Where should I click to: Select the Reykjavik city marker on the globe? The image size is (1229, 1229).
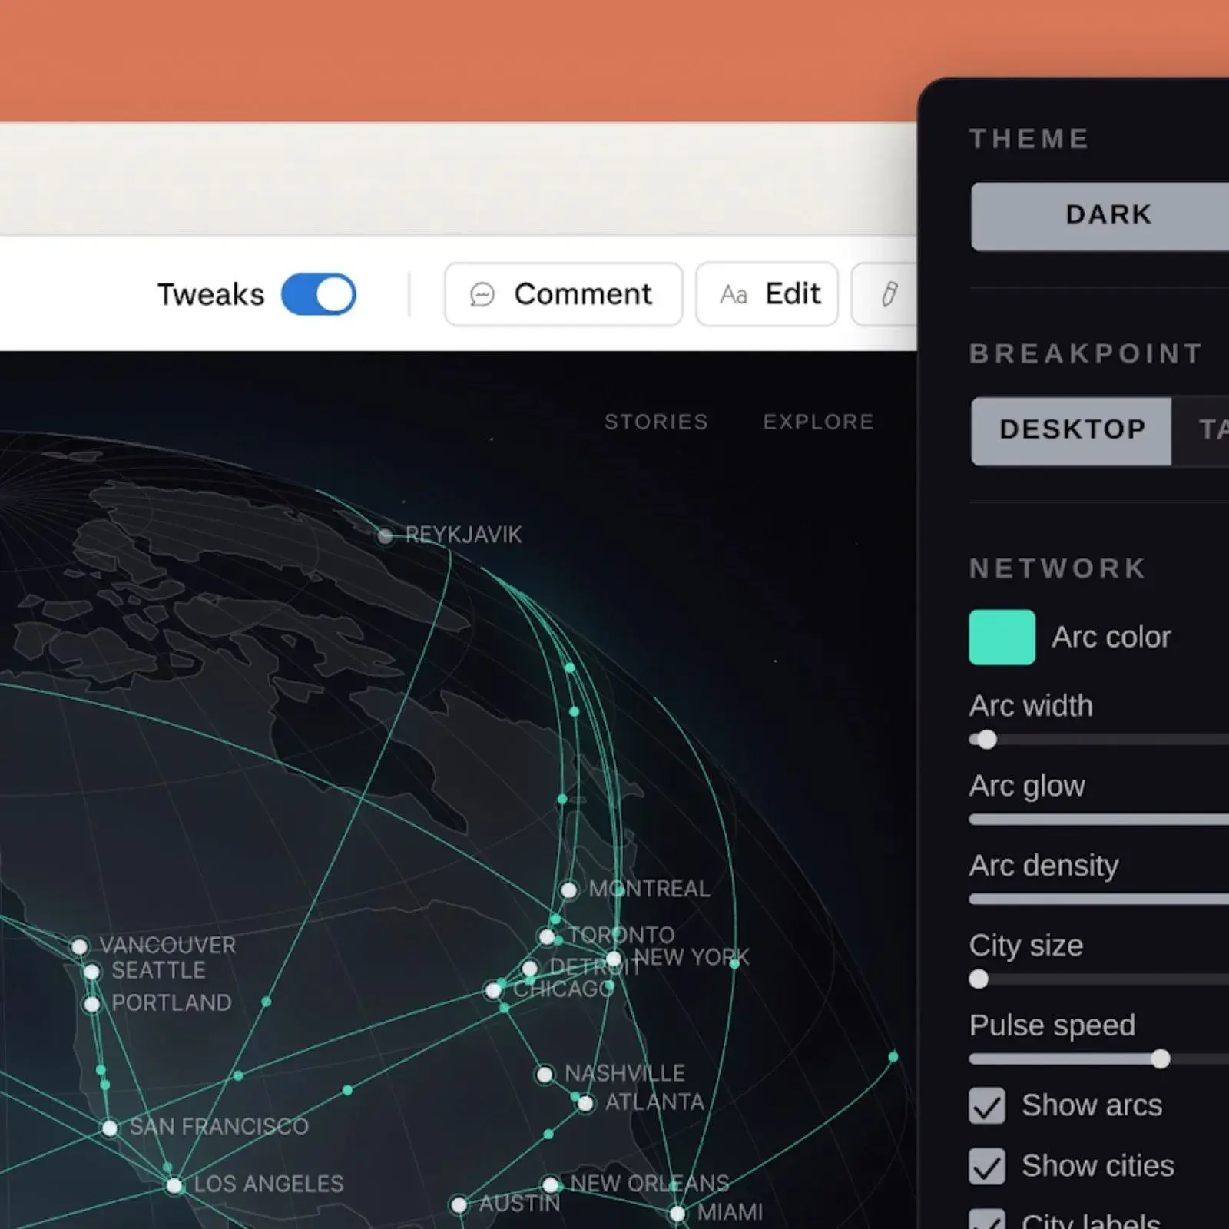(386, 536)
